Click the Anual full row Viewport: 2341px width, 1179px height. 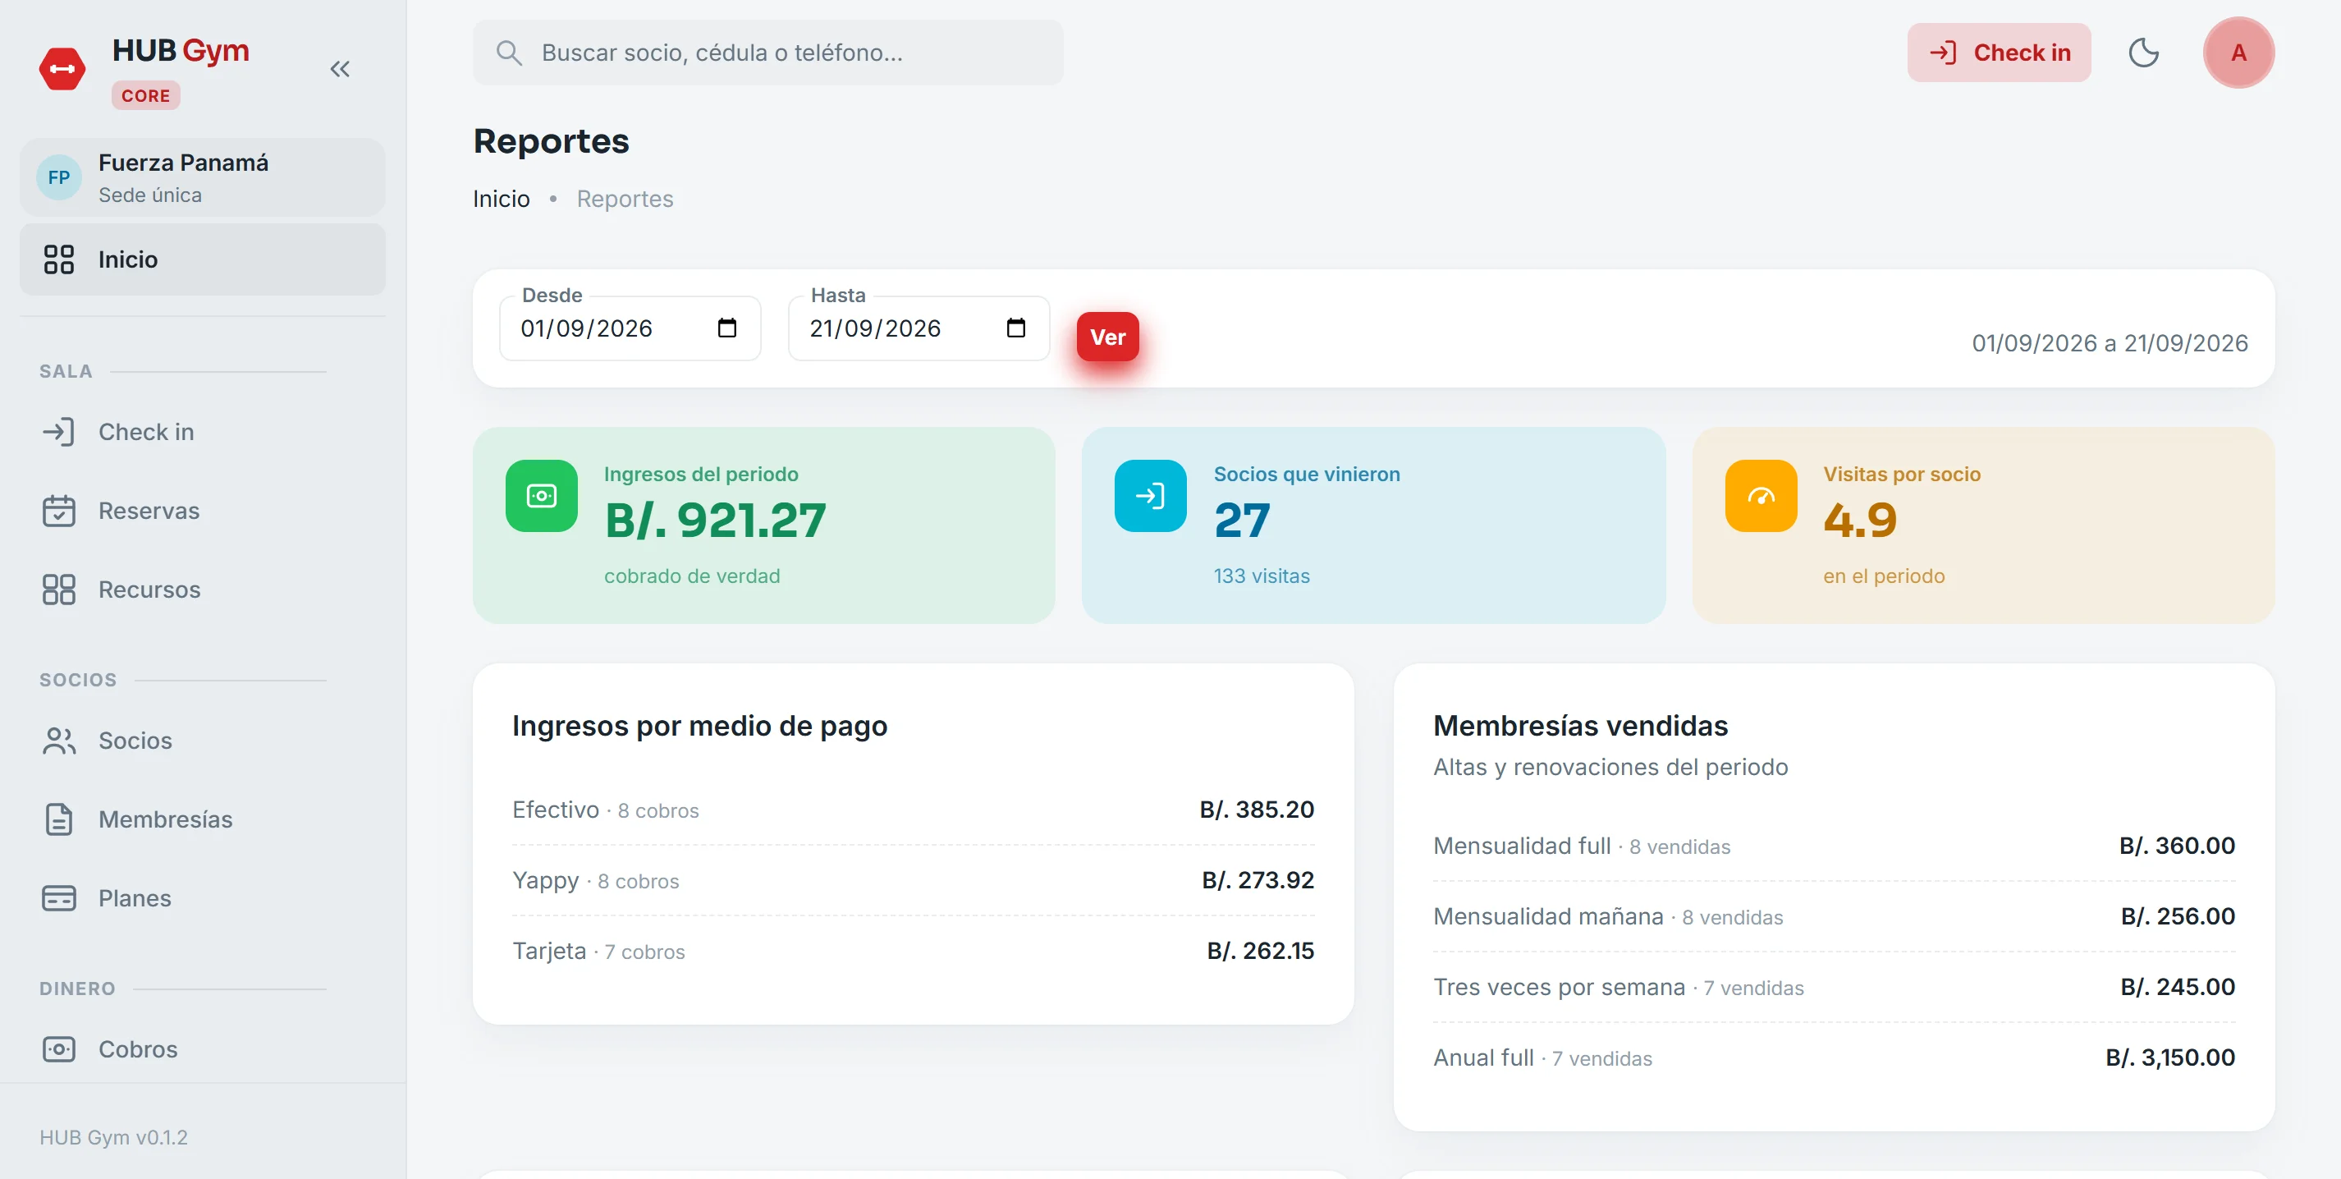coord(1834,1058)
